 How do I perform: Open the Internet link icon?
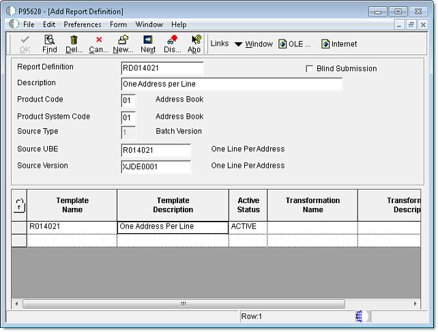(325, 44)
